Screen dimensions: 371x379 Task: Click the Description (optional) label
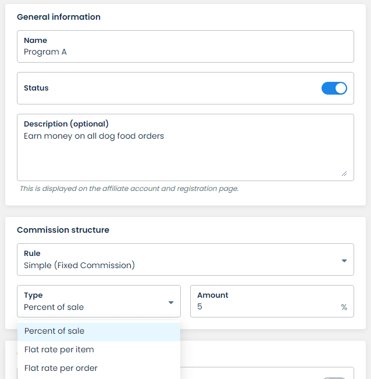66,124
